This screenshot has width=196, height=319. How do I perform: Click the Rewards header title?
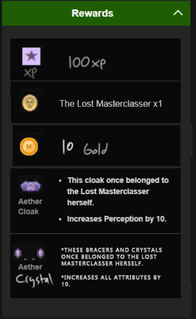pyautogui.click(x=93, y=13)
